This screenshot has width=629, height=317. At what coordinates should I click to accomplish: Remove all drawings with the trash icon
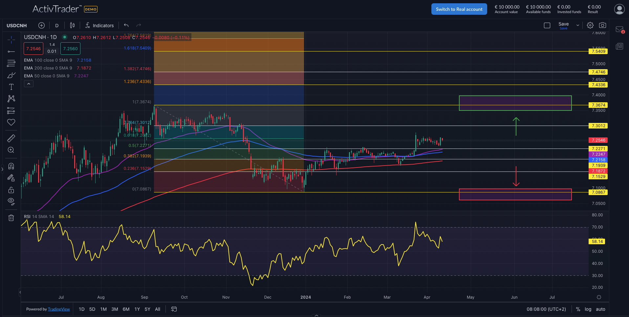tap(11, 217)
